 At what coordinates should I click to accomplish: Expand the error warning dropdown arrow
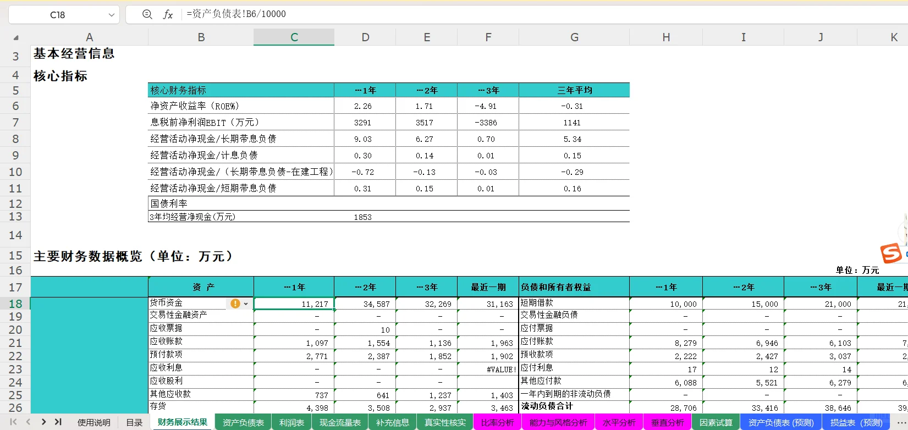pyautogui.click(x=246, y=304)
